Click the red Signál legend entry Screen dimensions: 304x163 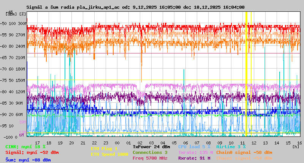32,152
